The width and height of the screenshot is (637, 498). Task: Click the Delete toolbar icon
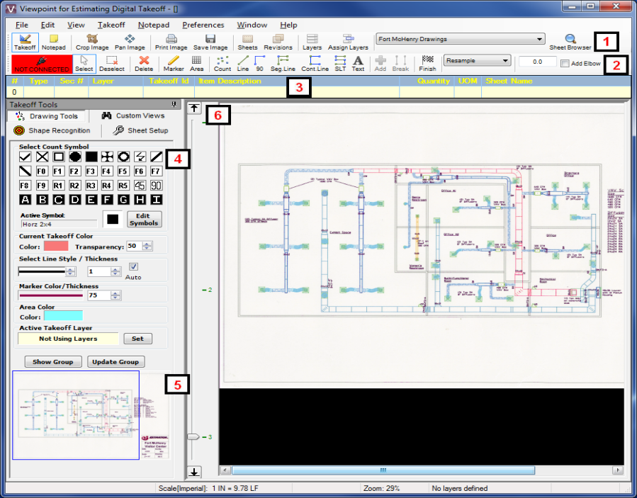pyautogui.click(x=144, y=64)
